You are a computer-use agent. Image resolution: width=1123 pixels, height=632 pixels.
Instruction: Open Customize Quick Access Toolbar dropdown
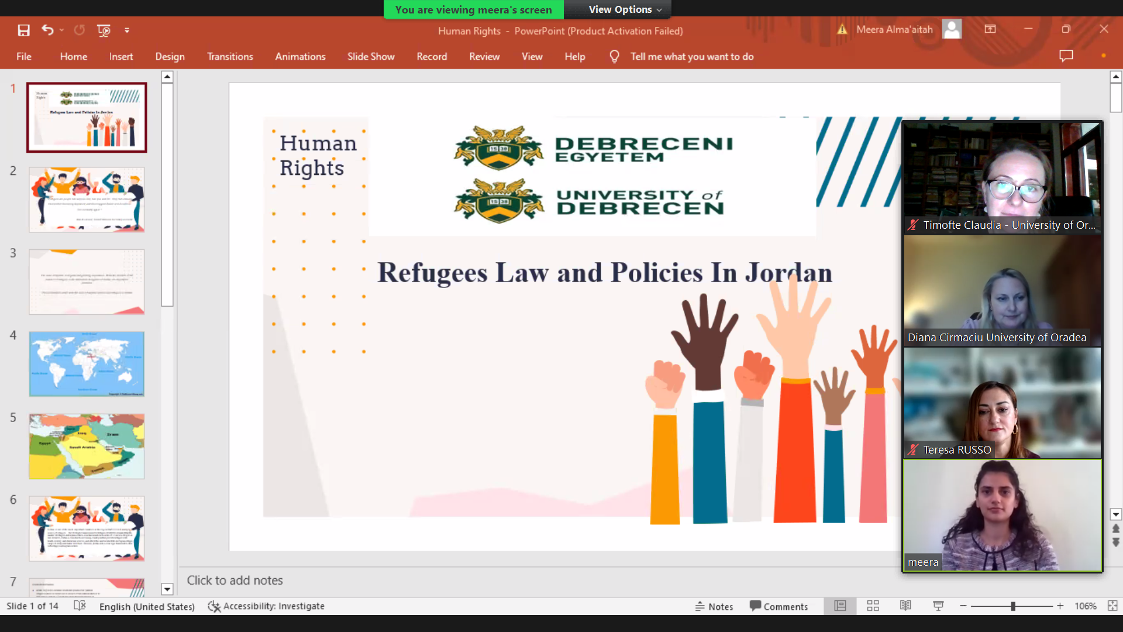tap(127, 30)
